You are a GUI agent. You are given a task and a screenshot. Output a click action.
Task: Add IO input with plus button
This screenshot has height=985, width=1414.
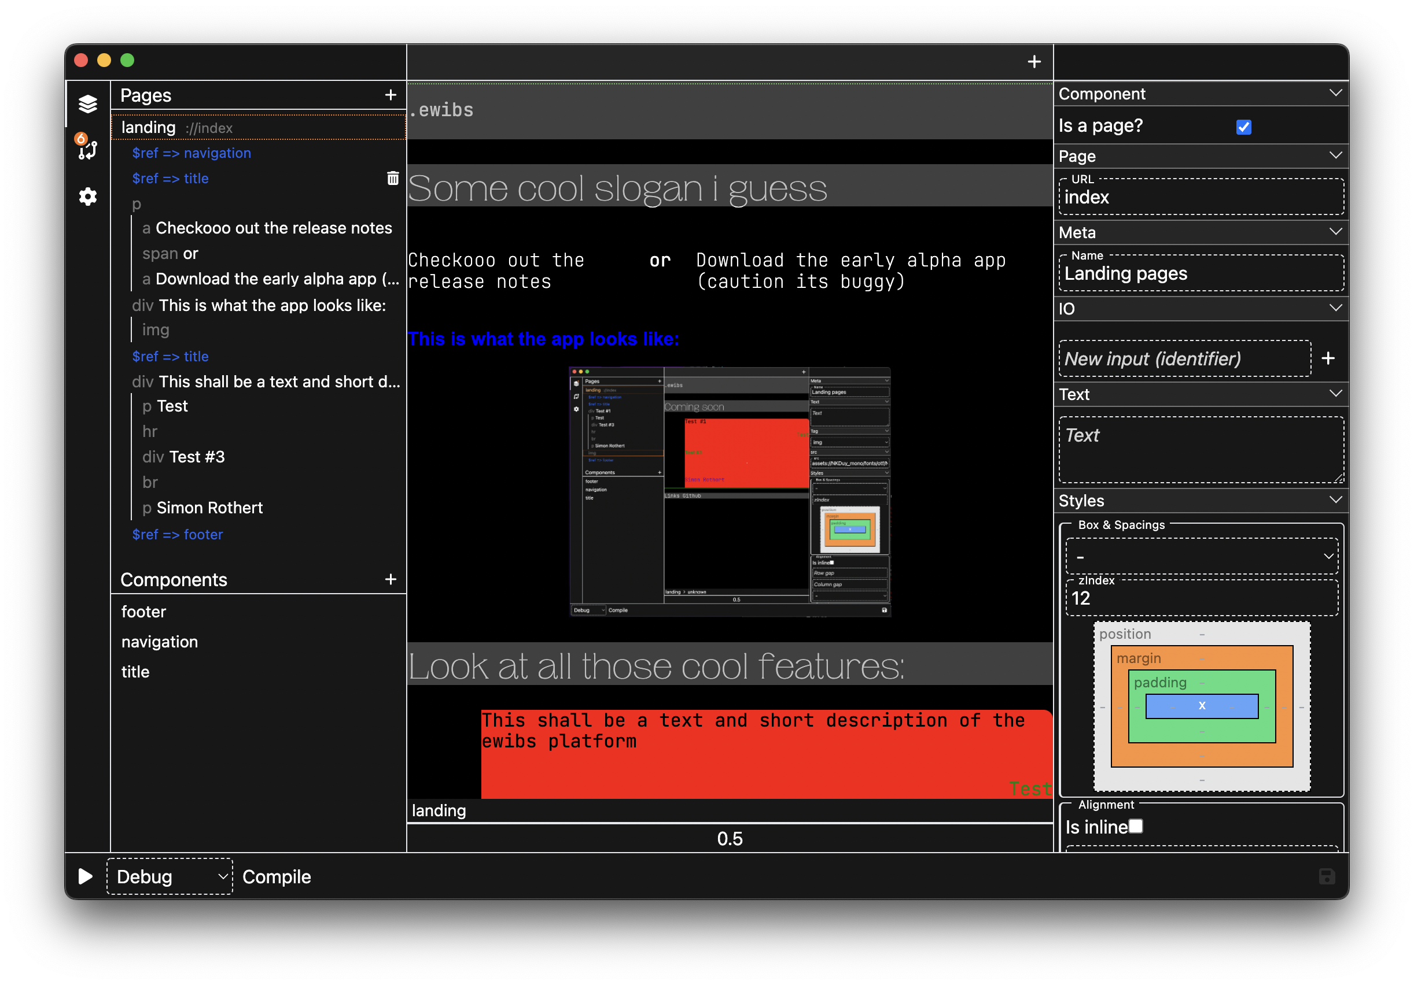[1328, 359]
